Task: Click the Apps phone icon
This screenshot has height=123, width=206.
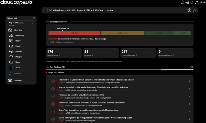Action: 11,67
